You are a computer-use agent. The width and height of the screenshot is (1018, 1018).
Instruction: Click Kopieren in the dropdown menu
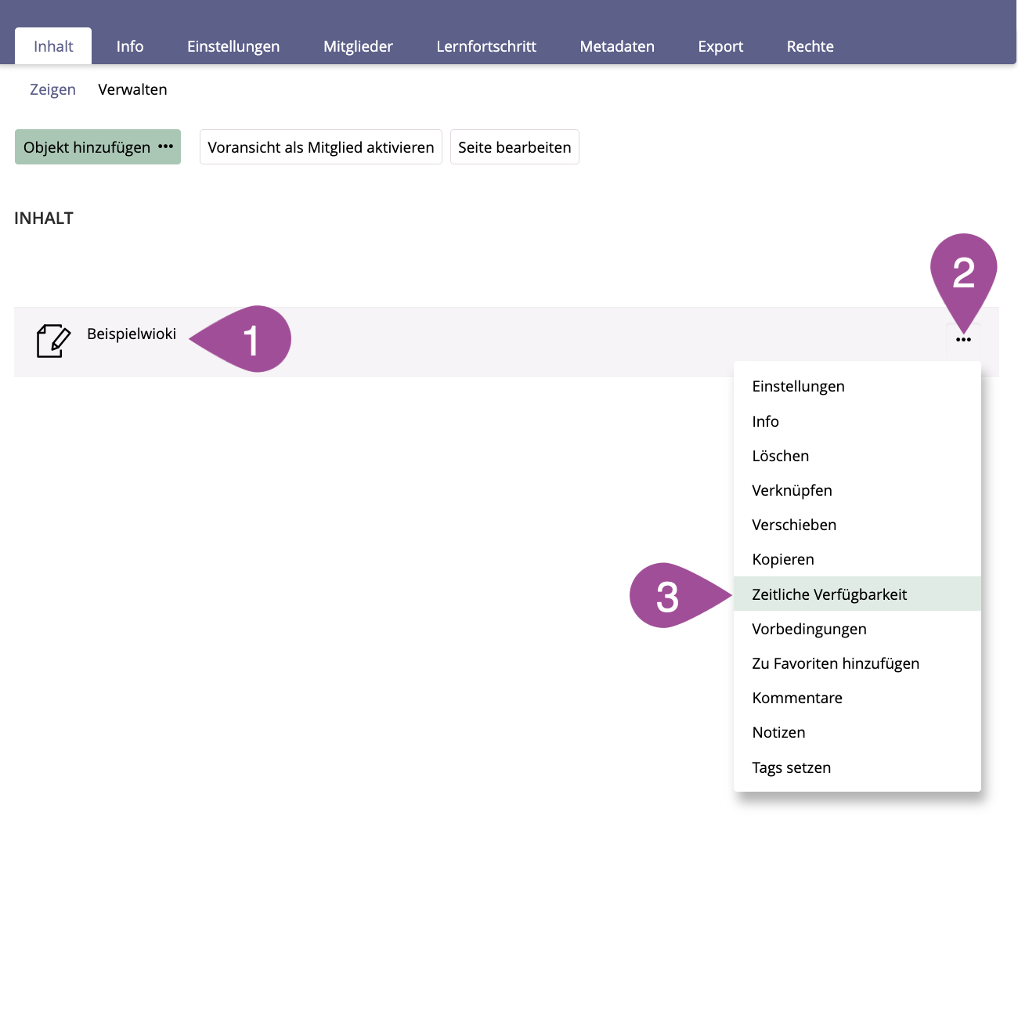coord(783,559)
